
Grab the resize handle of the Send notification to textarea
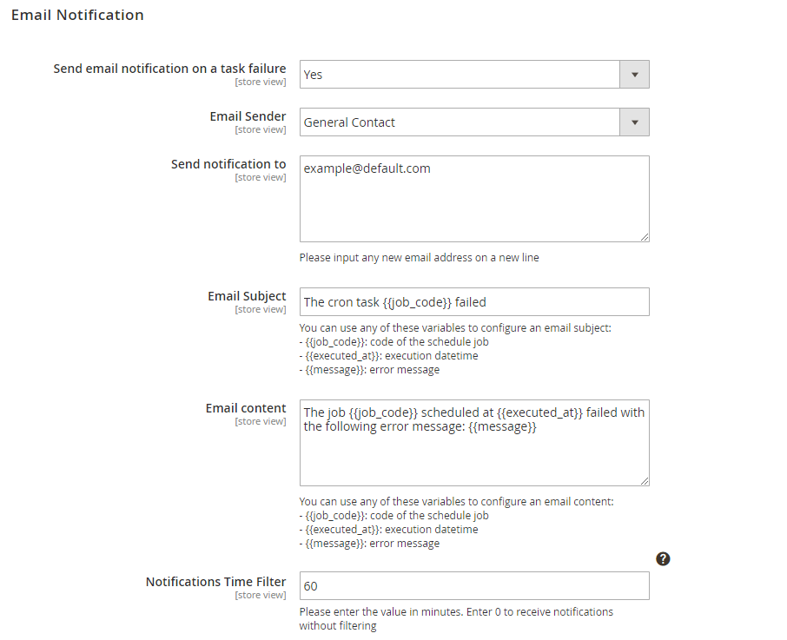[645, 237]
